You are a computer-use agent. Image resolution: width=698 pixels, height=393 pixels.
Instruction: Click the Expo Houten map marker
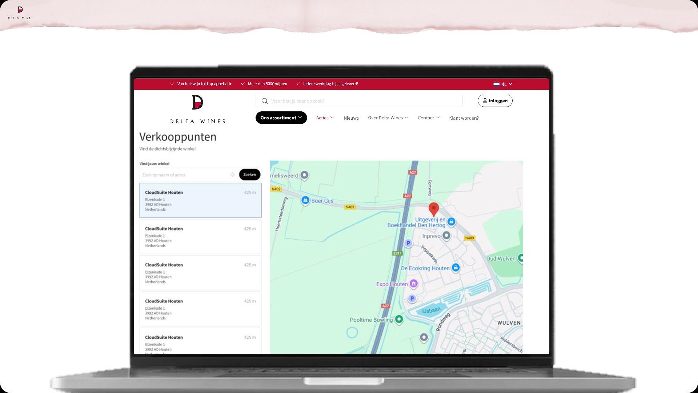click(x=413, y=283)
